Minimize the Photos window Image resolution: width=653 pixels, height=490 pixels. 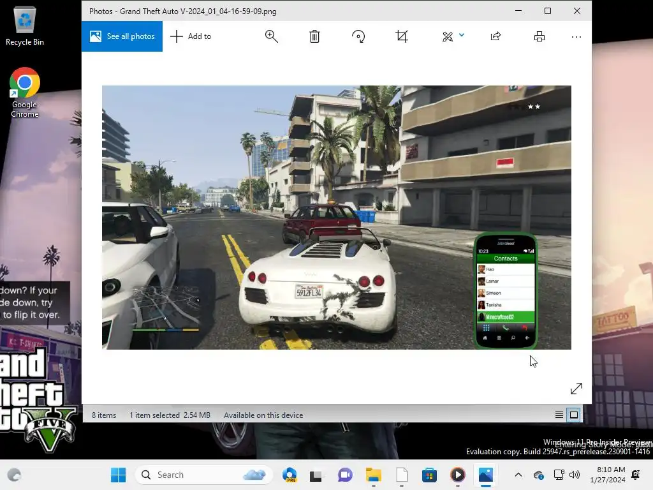point(518,11)
